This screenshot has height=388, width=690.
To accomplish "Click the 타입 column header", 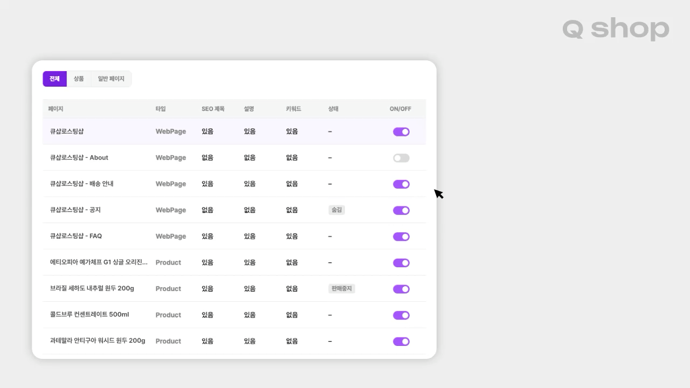I will click(161, 109).
